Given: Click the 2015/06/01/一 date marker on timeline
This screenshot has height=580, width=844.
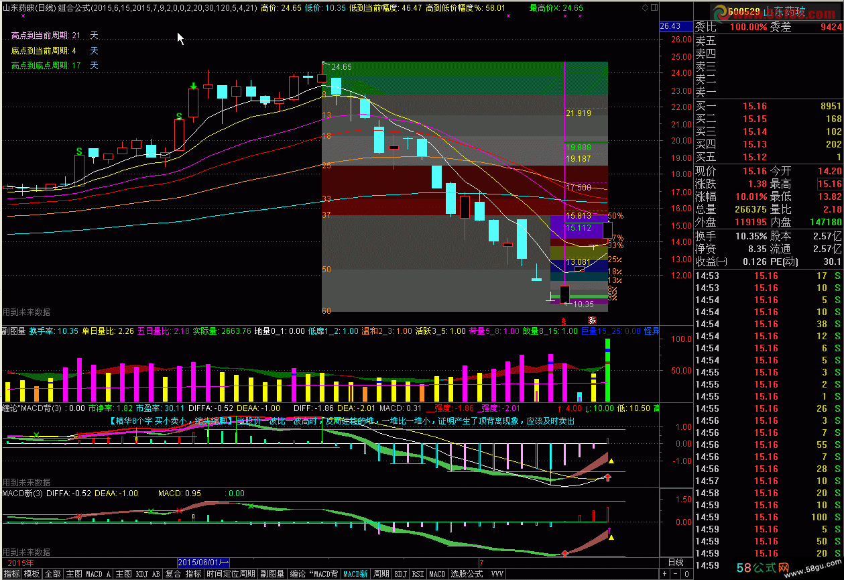Looking at the screenshot, I should click(204, 562).
